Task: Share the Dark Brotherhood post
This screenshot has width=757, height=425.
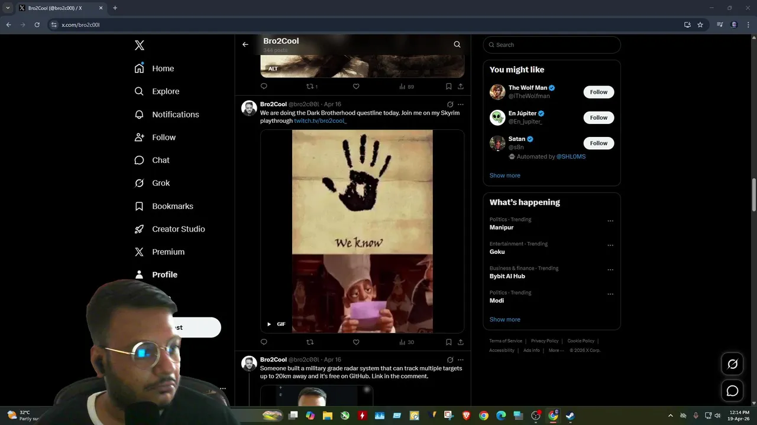Action: (461, 342)
